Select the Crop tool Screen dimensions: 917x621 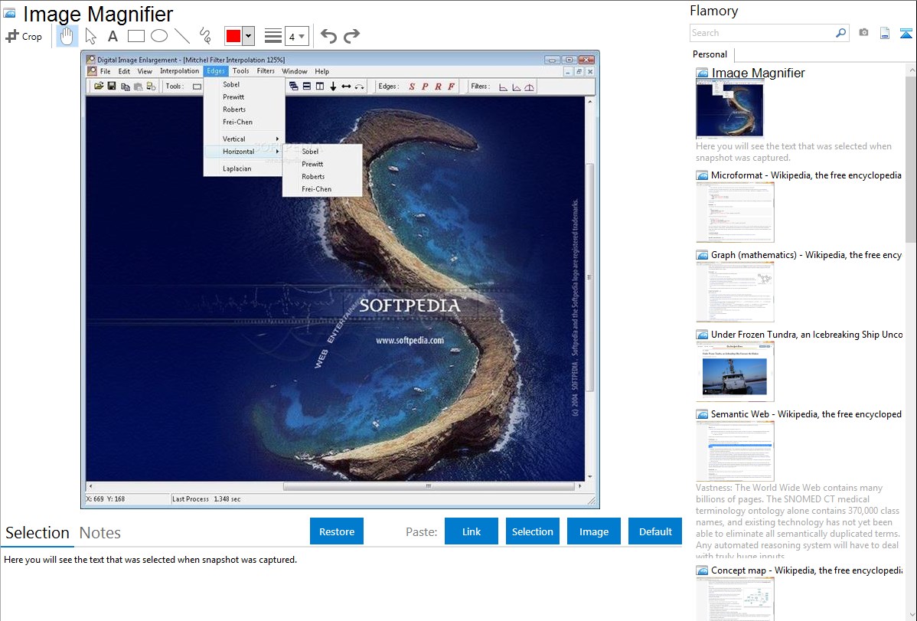click(x=24, y=36)
